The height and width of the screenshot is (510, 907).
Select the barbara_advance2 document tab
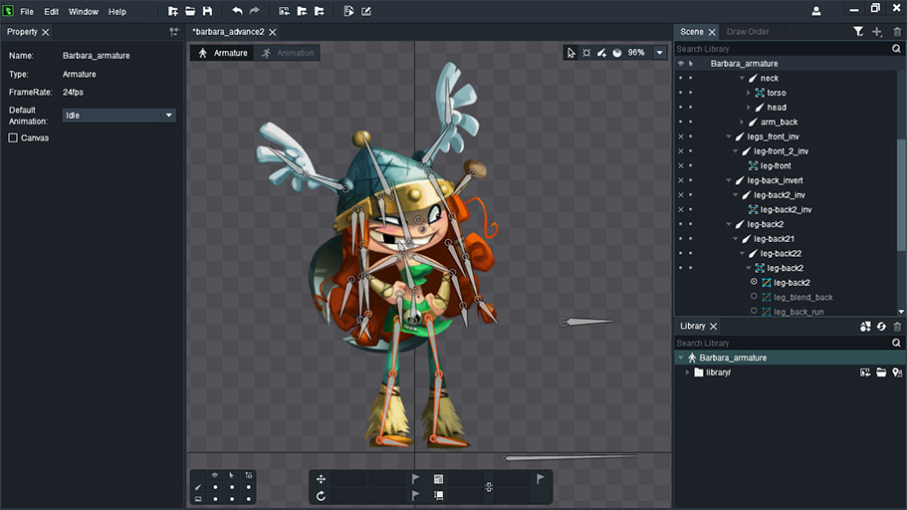click(228, 32)
